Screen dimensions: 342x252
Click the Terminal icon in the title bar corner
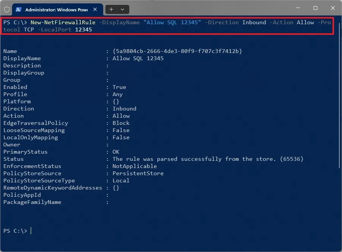click(6, 9)
